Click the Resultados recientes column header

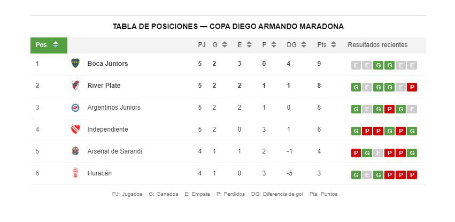[x=377, y=45]
